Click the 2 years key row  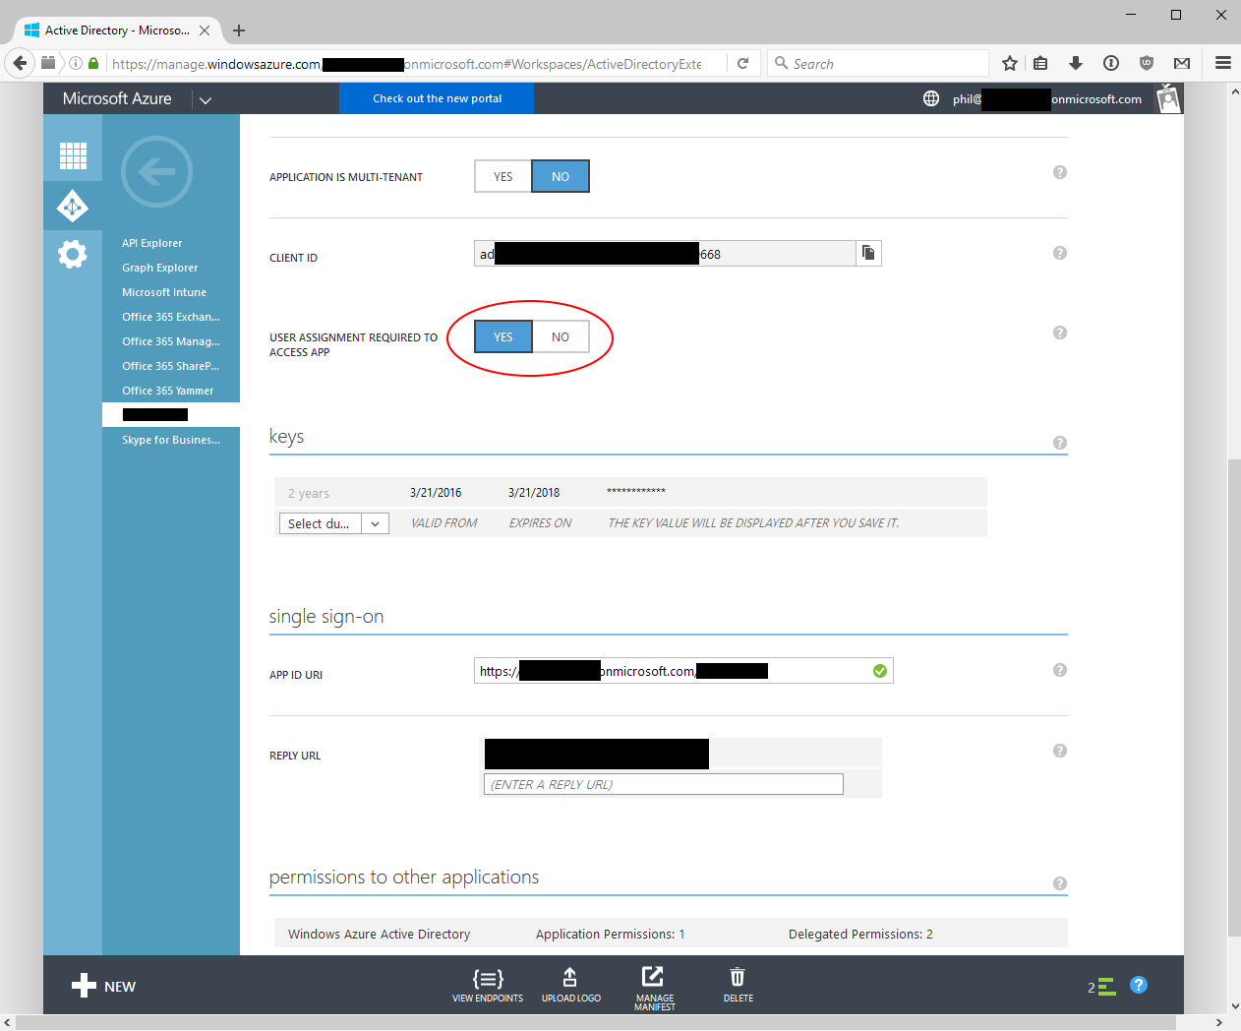click(x=630, y=492)
